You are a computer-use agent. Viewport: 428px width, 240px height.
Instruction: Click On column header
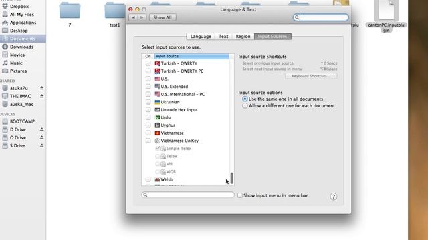[148, 56]
